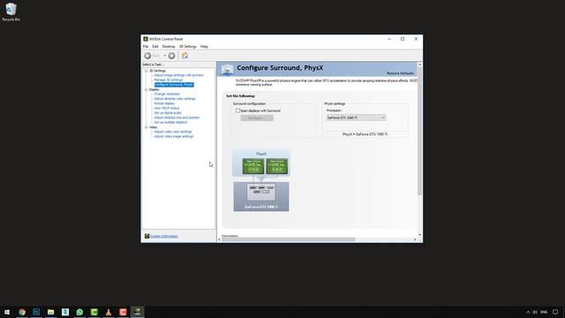Click the GeForce GTX 1080 Ti card graphic
The height and width of the screenshot is (318, 565).
click(261, 196)
